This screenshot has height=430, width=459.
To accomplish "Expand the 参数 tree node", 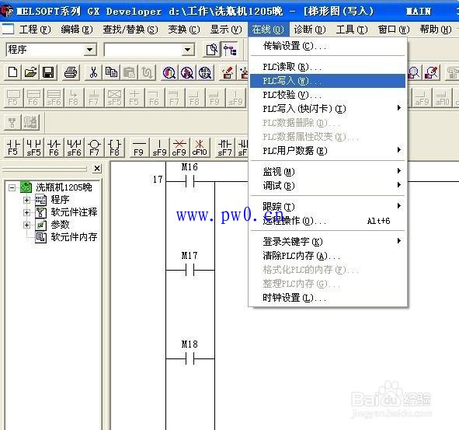I will click(26, 225).
